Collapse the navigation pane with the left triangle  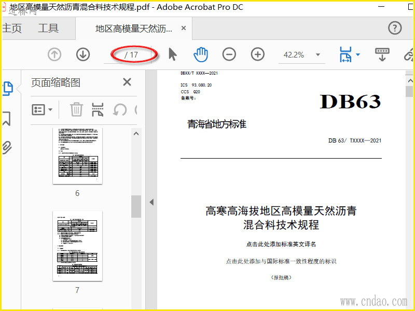(151, 202)
